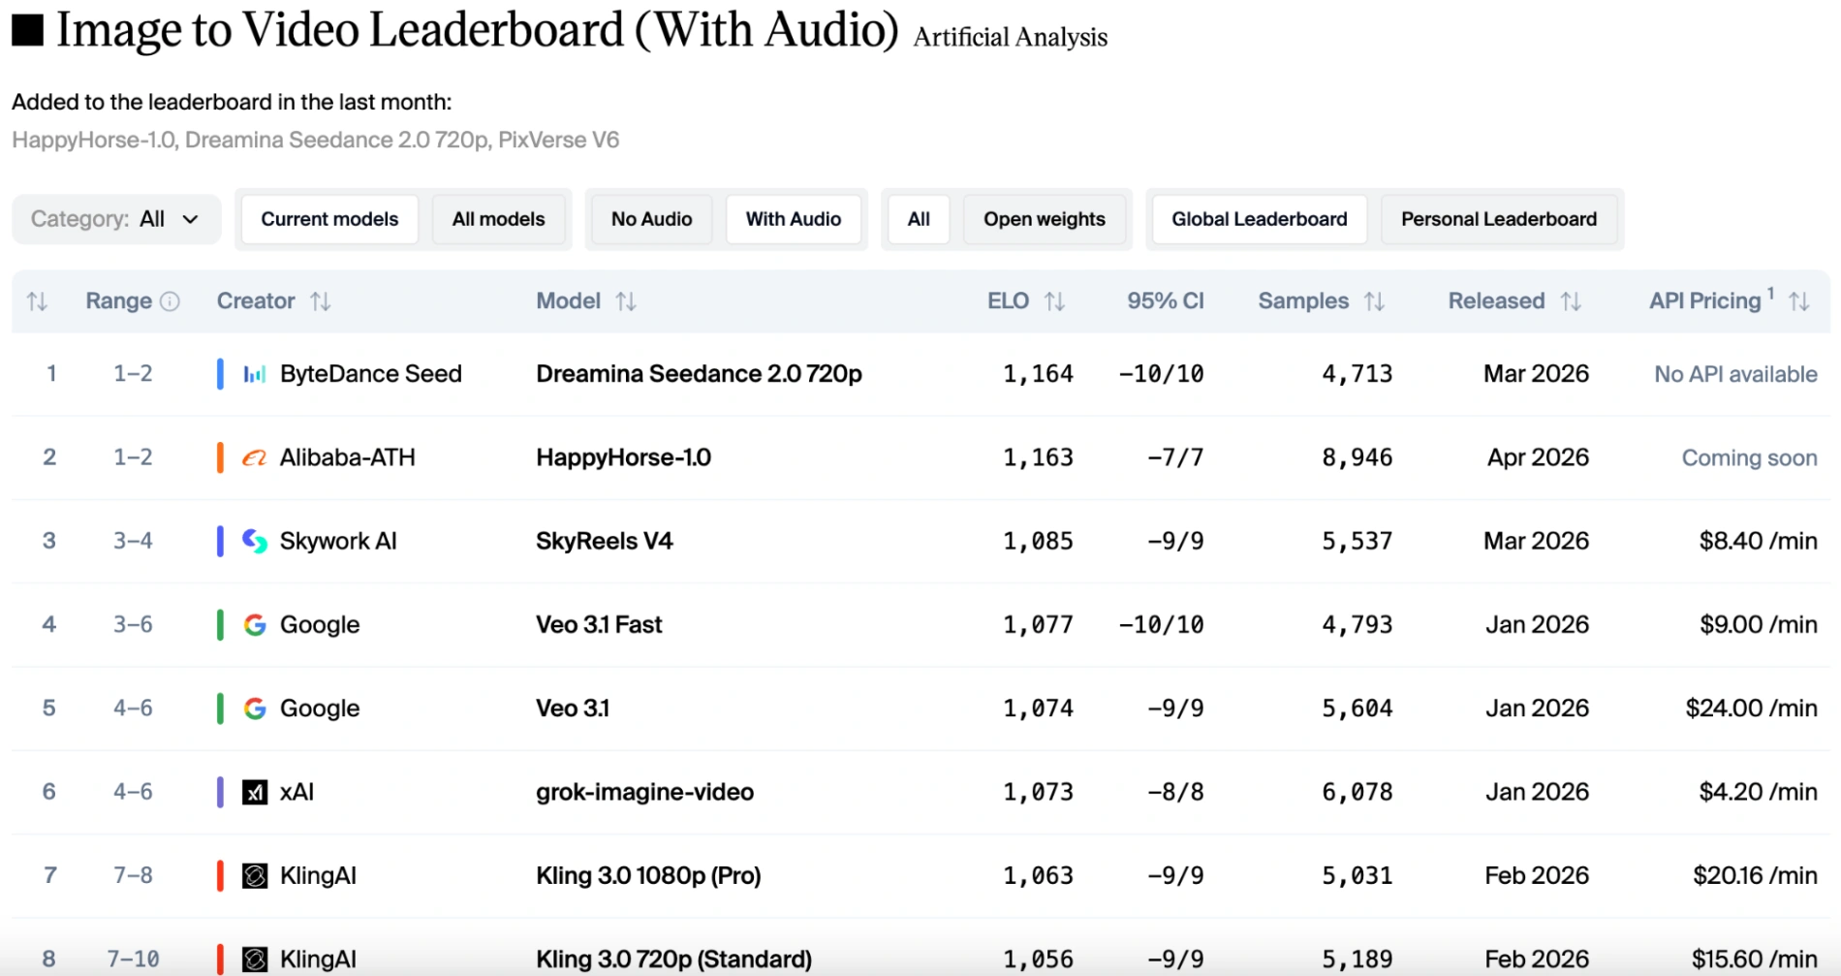Toggle to No Audio leaderboard
This screenshot has height=976, width=1841.
651,219
